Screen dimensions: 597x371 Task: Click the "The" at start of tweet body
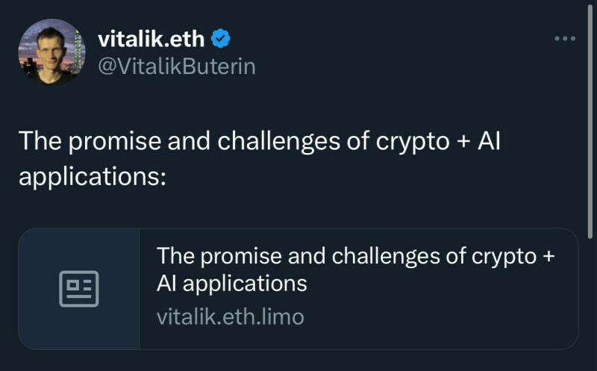coord(38,142)
